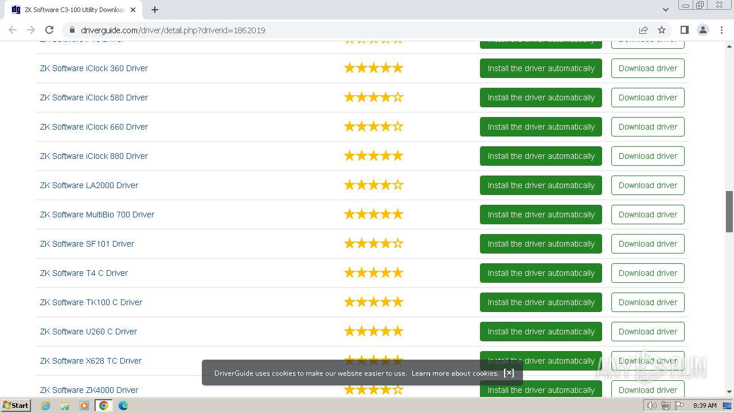Download driver for iClock 580

648,98
